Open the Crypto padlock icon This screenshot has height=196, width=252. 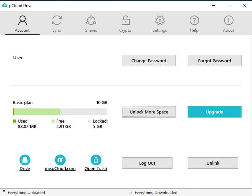coord(126,20)
